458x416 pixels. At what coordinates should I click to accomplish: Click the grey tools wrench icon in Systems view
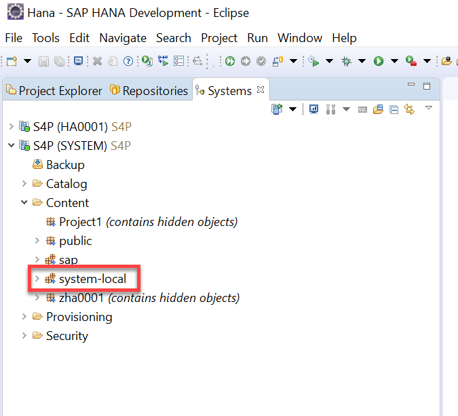coord(330,109)
